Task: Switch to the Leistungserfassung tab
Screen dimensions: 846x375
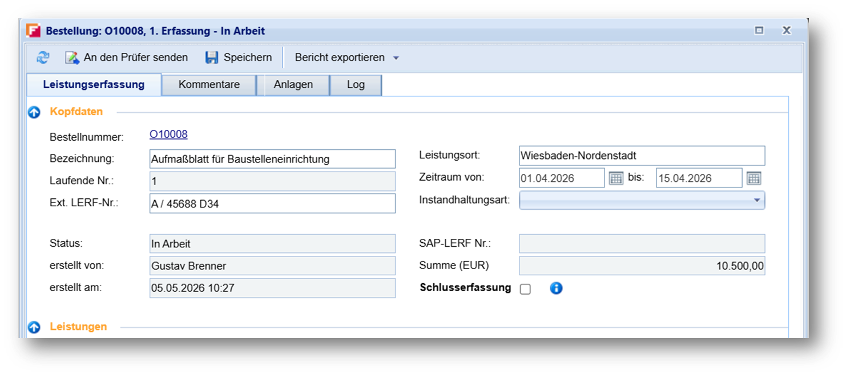Action: [x=94, y=85]
